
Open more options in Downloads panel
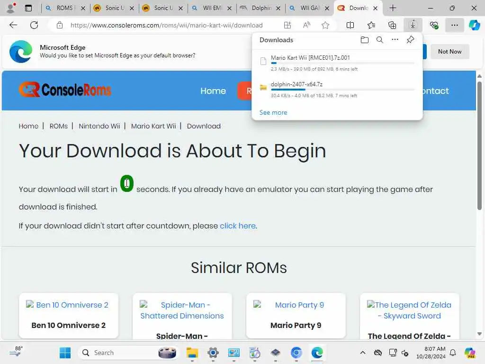tap(395, 40)
